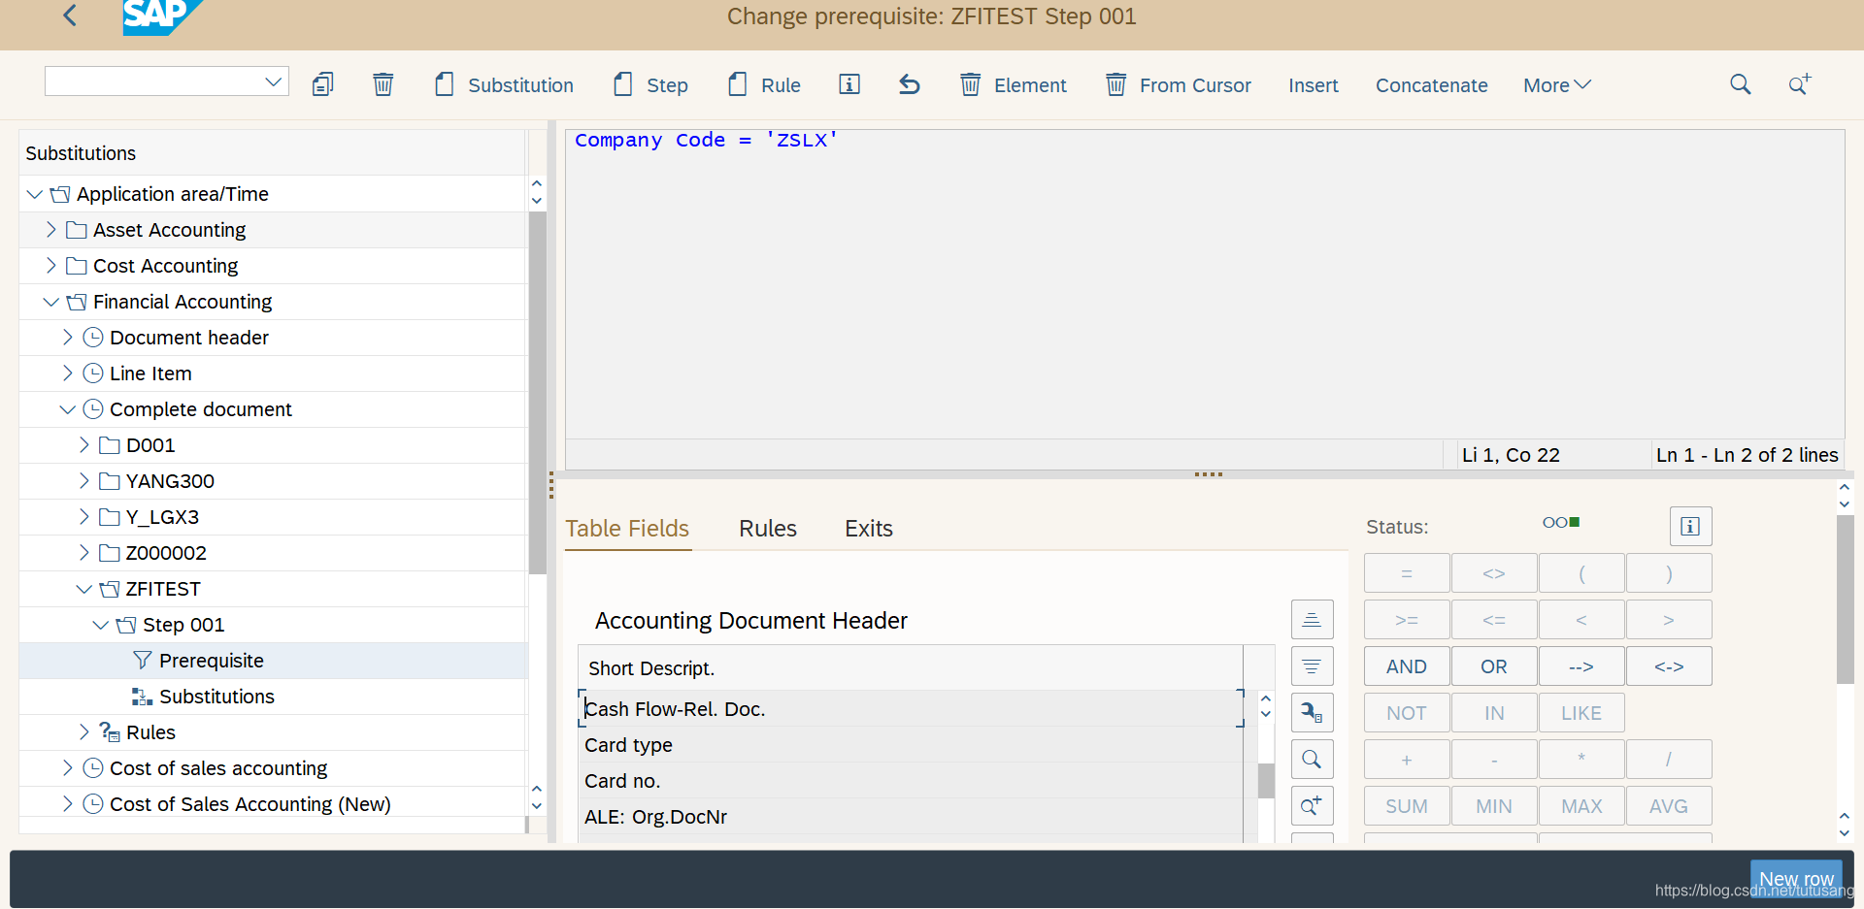Select the Substitutions tree item
Viewport: 1864px width, 909px height.
coord(216,697)
